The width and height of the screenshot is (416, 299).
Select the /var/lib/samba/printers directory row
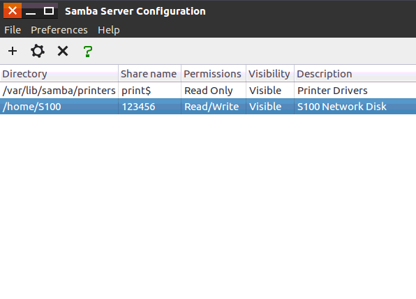(x=208, y=91)
